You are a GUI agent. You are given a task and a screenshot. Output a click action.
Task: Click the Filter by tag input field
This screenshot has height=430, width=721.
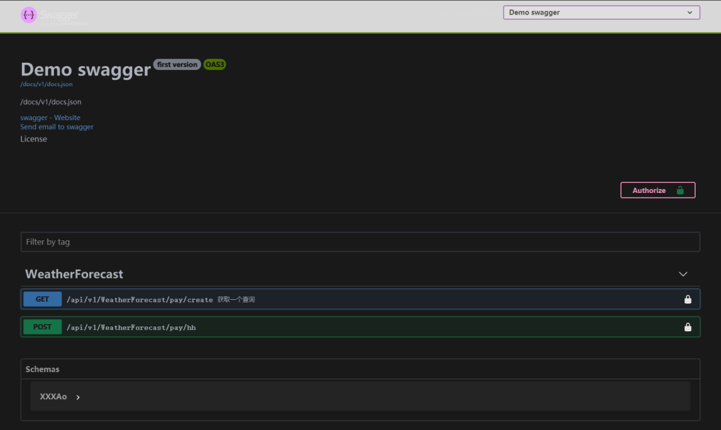[360, 242]
